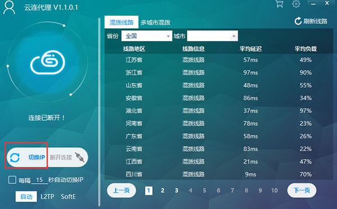Open settings via the gear icon
Screen dimensions: 337x209
point(296,4)
